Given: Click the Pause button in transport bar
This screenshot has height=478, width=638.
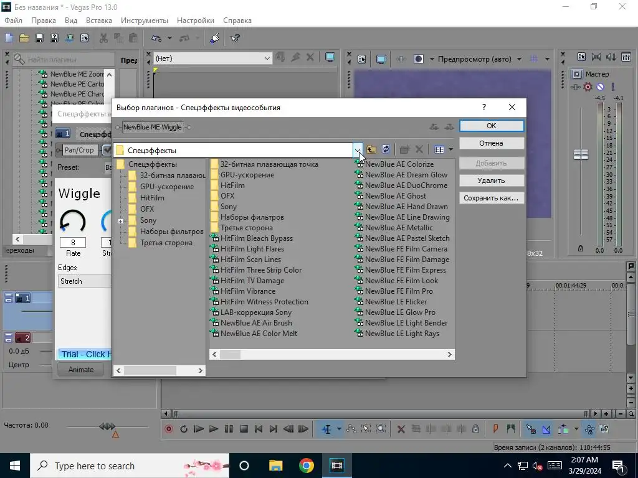Looking at the screenshot, I should 229,429.
